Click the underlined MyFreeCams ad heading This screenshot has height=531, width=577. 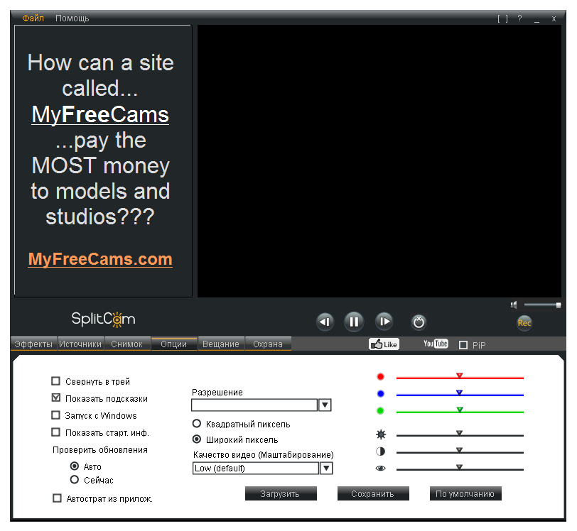point(100,115)
